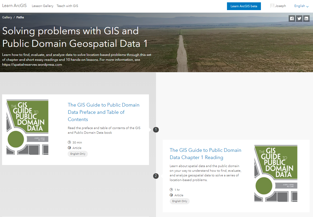Open the English language dropdown
The height and width of the screenshot is (217, 313).
point(301,6)
